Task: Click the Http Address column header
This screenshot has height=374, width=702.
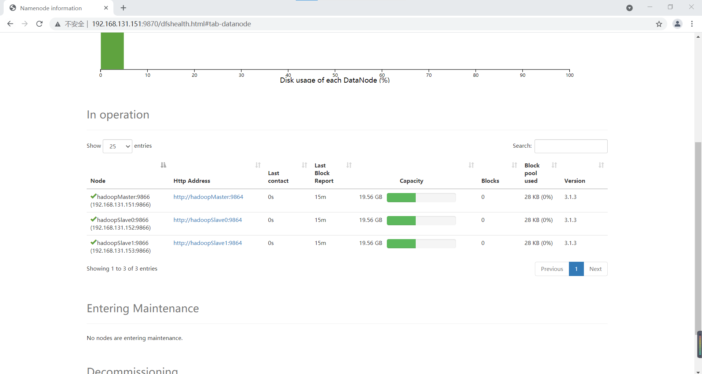Action: [x=192, y=181]
